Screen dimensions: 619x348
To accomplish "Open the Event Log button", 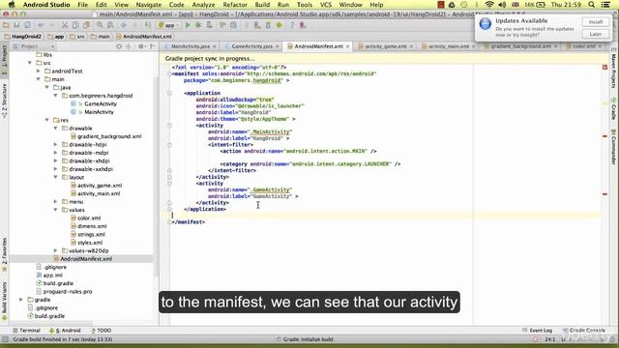I will [537, 331].
